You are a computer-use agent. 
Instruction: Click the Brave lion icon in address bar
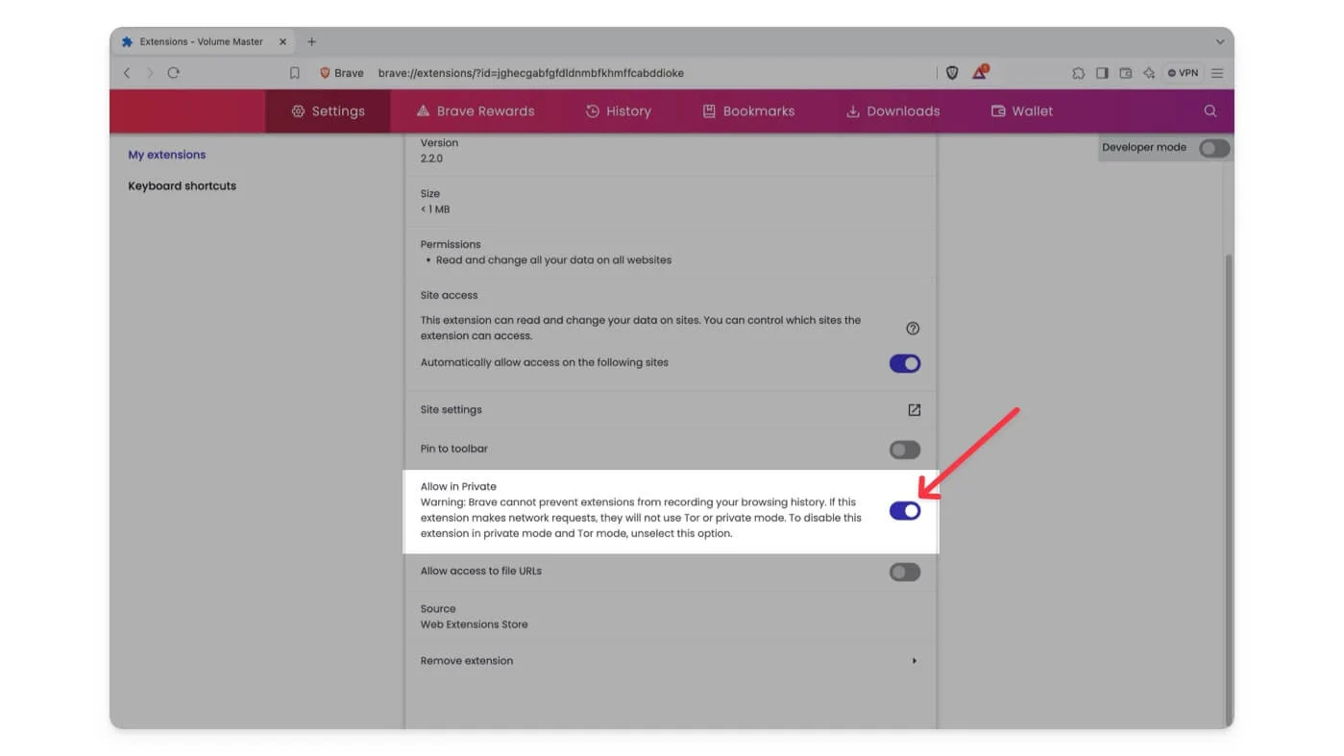[325, 73]
